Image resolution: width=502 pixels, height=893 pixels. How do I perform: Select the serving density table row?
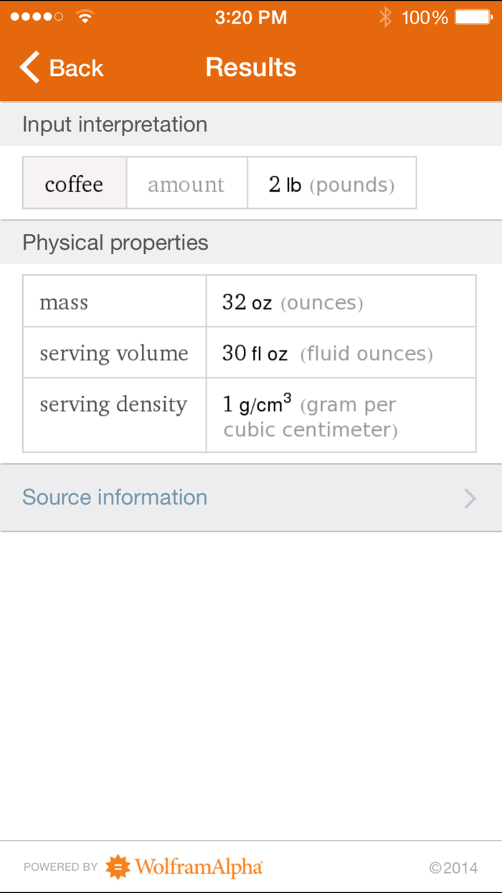(x=251, y=415)
